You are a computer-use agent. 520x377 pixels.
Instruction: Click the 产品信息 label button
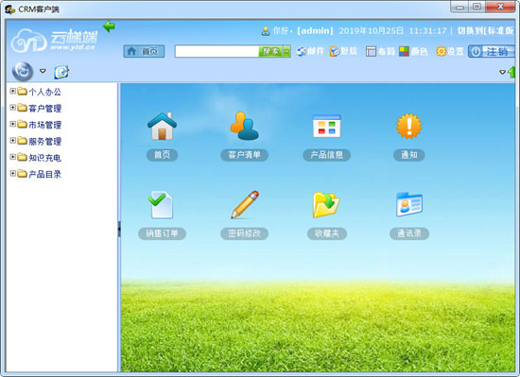coord(327,155)
